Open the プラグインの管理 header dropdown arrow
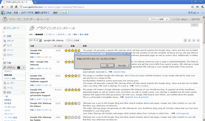 point(167,19)
